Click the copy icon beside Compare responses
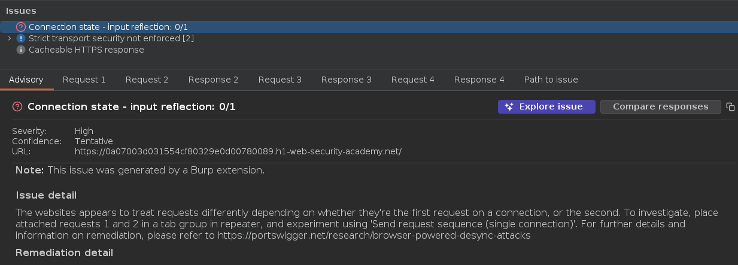The width and height of the screenshot is (738, 265). [730, 106]
